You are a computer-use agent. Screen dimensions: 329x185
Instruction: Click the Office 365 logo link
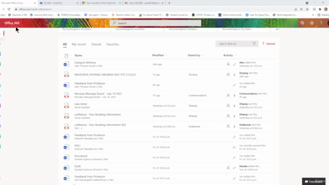tap(12, 23)
